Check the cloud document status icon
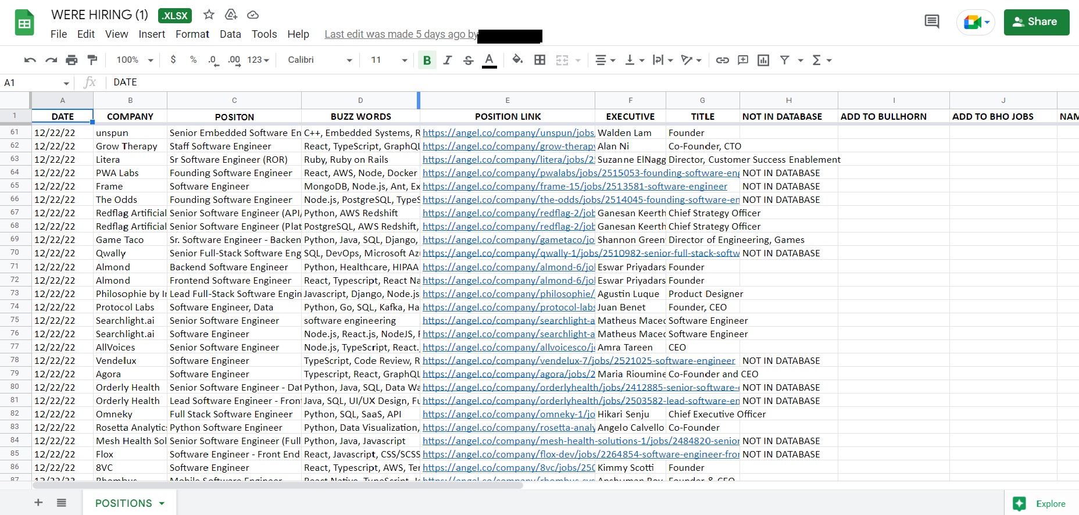This screenshot has width=1079, height=515. point(253,15)
